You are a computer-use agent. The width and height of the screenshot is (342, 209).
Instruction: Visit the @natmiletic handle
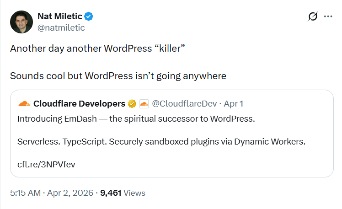pyautogui.click(x=61, y=27)
